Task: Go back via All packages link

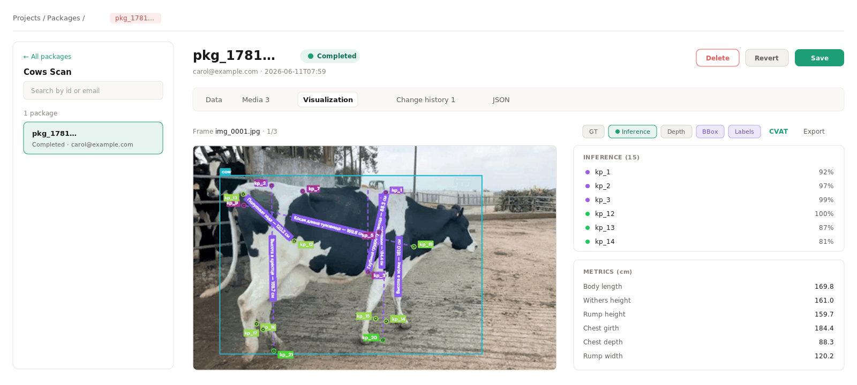Action: pyautogui.click(x=47, y=57)
